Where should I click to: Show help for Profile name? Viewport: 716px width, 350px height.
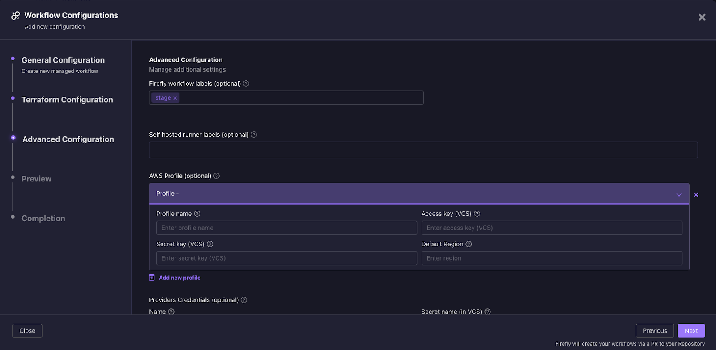click(197, 214)
